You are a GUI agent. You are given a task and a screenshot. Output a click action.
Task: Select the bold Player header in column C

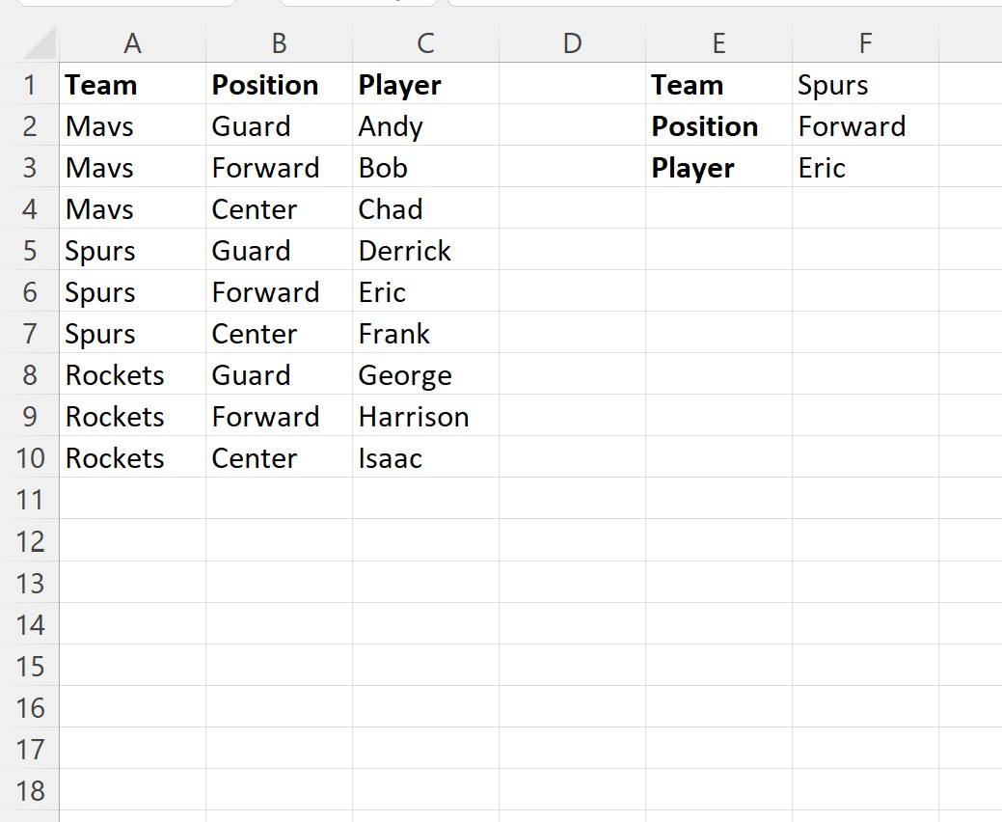pyautogui.click(x=425, y=84)
